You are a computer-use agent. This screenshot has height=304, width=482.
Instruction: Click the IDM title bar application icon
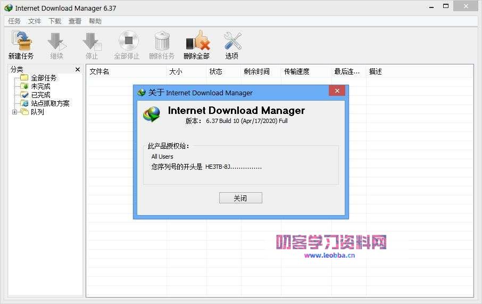pos(9,8)
